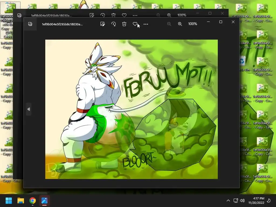
Task: Close the back Photos window
Action: click(x=222, y=13)
